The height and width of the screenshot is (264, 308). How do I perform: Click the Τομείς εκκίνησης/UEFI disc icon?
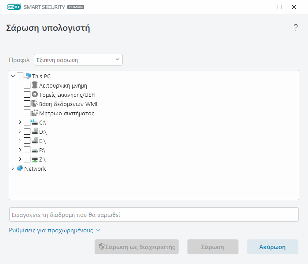tap(35, 95)
